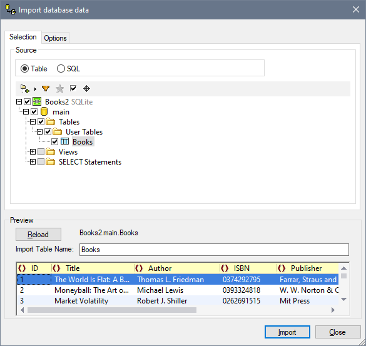Expand the Views folder node
The height and width of the screenshot is (346, 366).
tap(33, 152)
